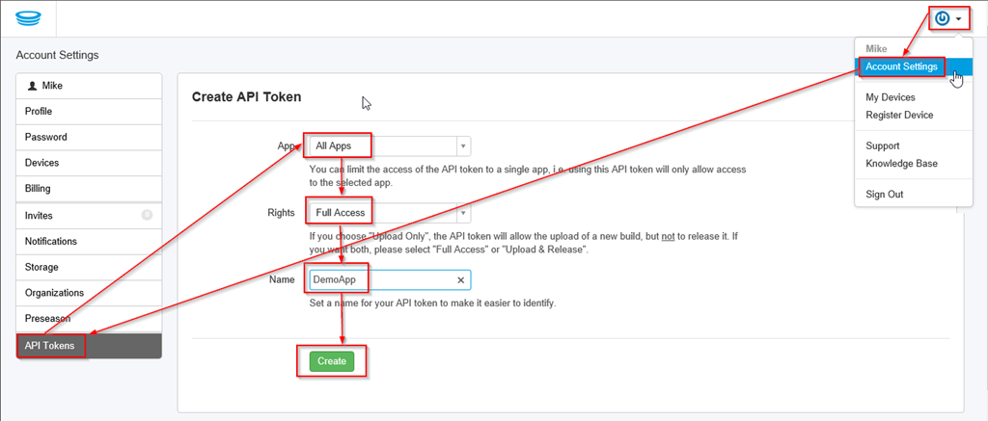The image size is (988, 421).
Task: Choose Account Settings from the menu
Action: click(x=901, y=66)
